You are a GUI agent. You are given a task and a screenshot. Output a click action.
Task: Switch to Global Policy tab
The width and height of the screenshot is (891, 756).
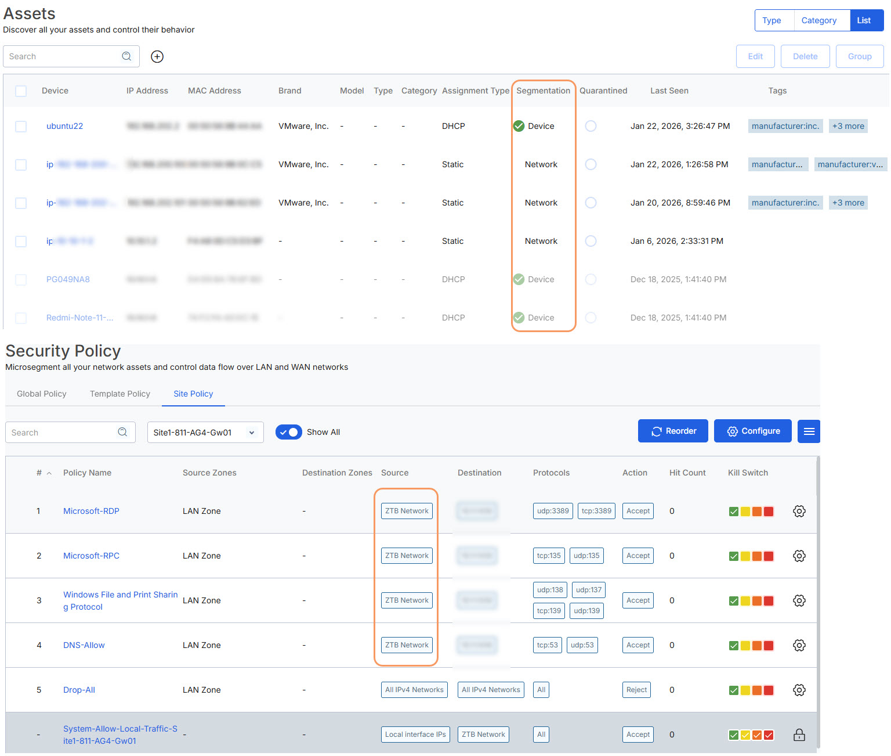[42, 394]
